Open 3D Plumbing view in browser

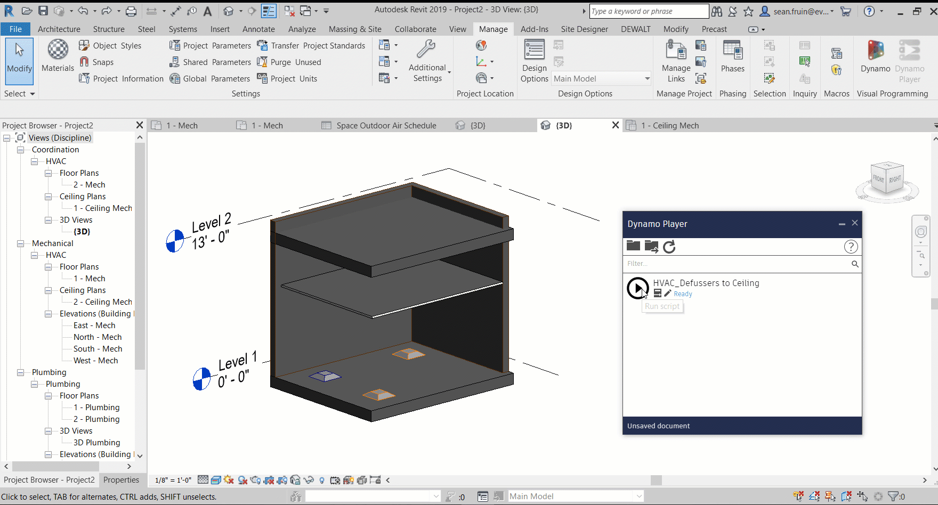96,443
